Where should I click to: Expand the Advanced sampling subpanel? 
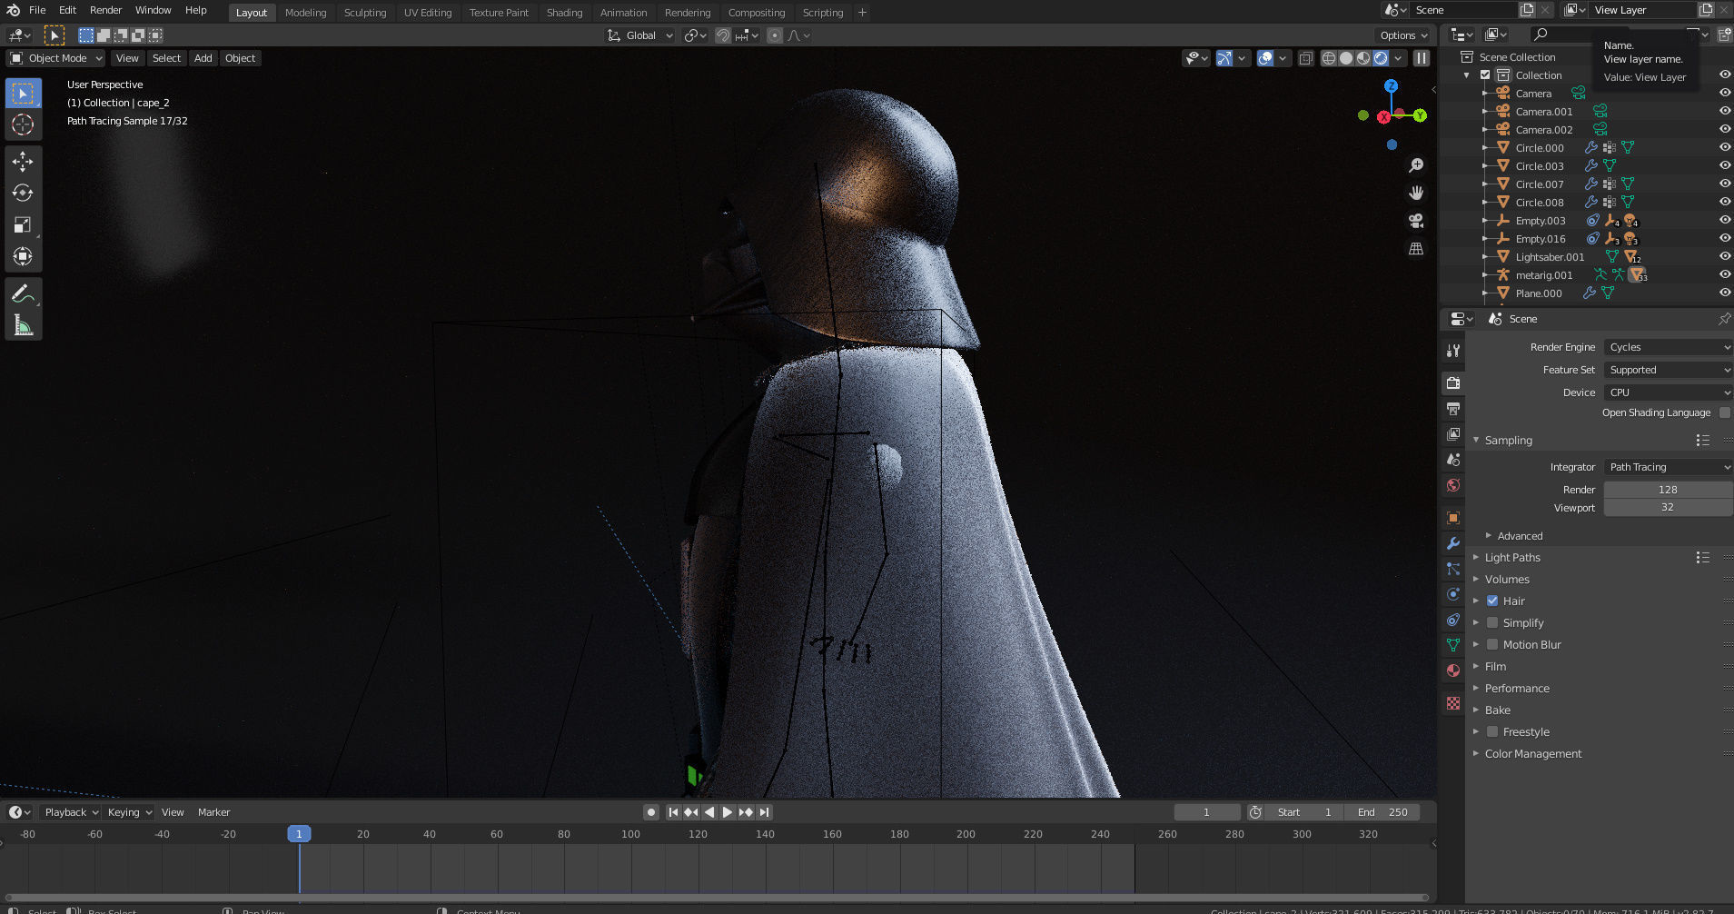tap(1519, 536)
